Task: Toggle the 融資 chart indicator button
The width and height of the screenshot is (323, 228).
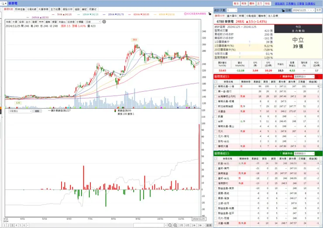Action: click(x=34, y=22)
